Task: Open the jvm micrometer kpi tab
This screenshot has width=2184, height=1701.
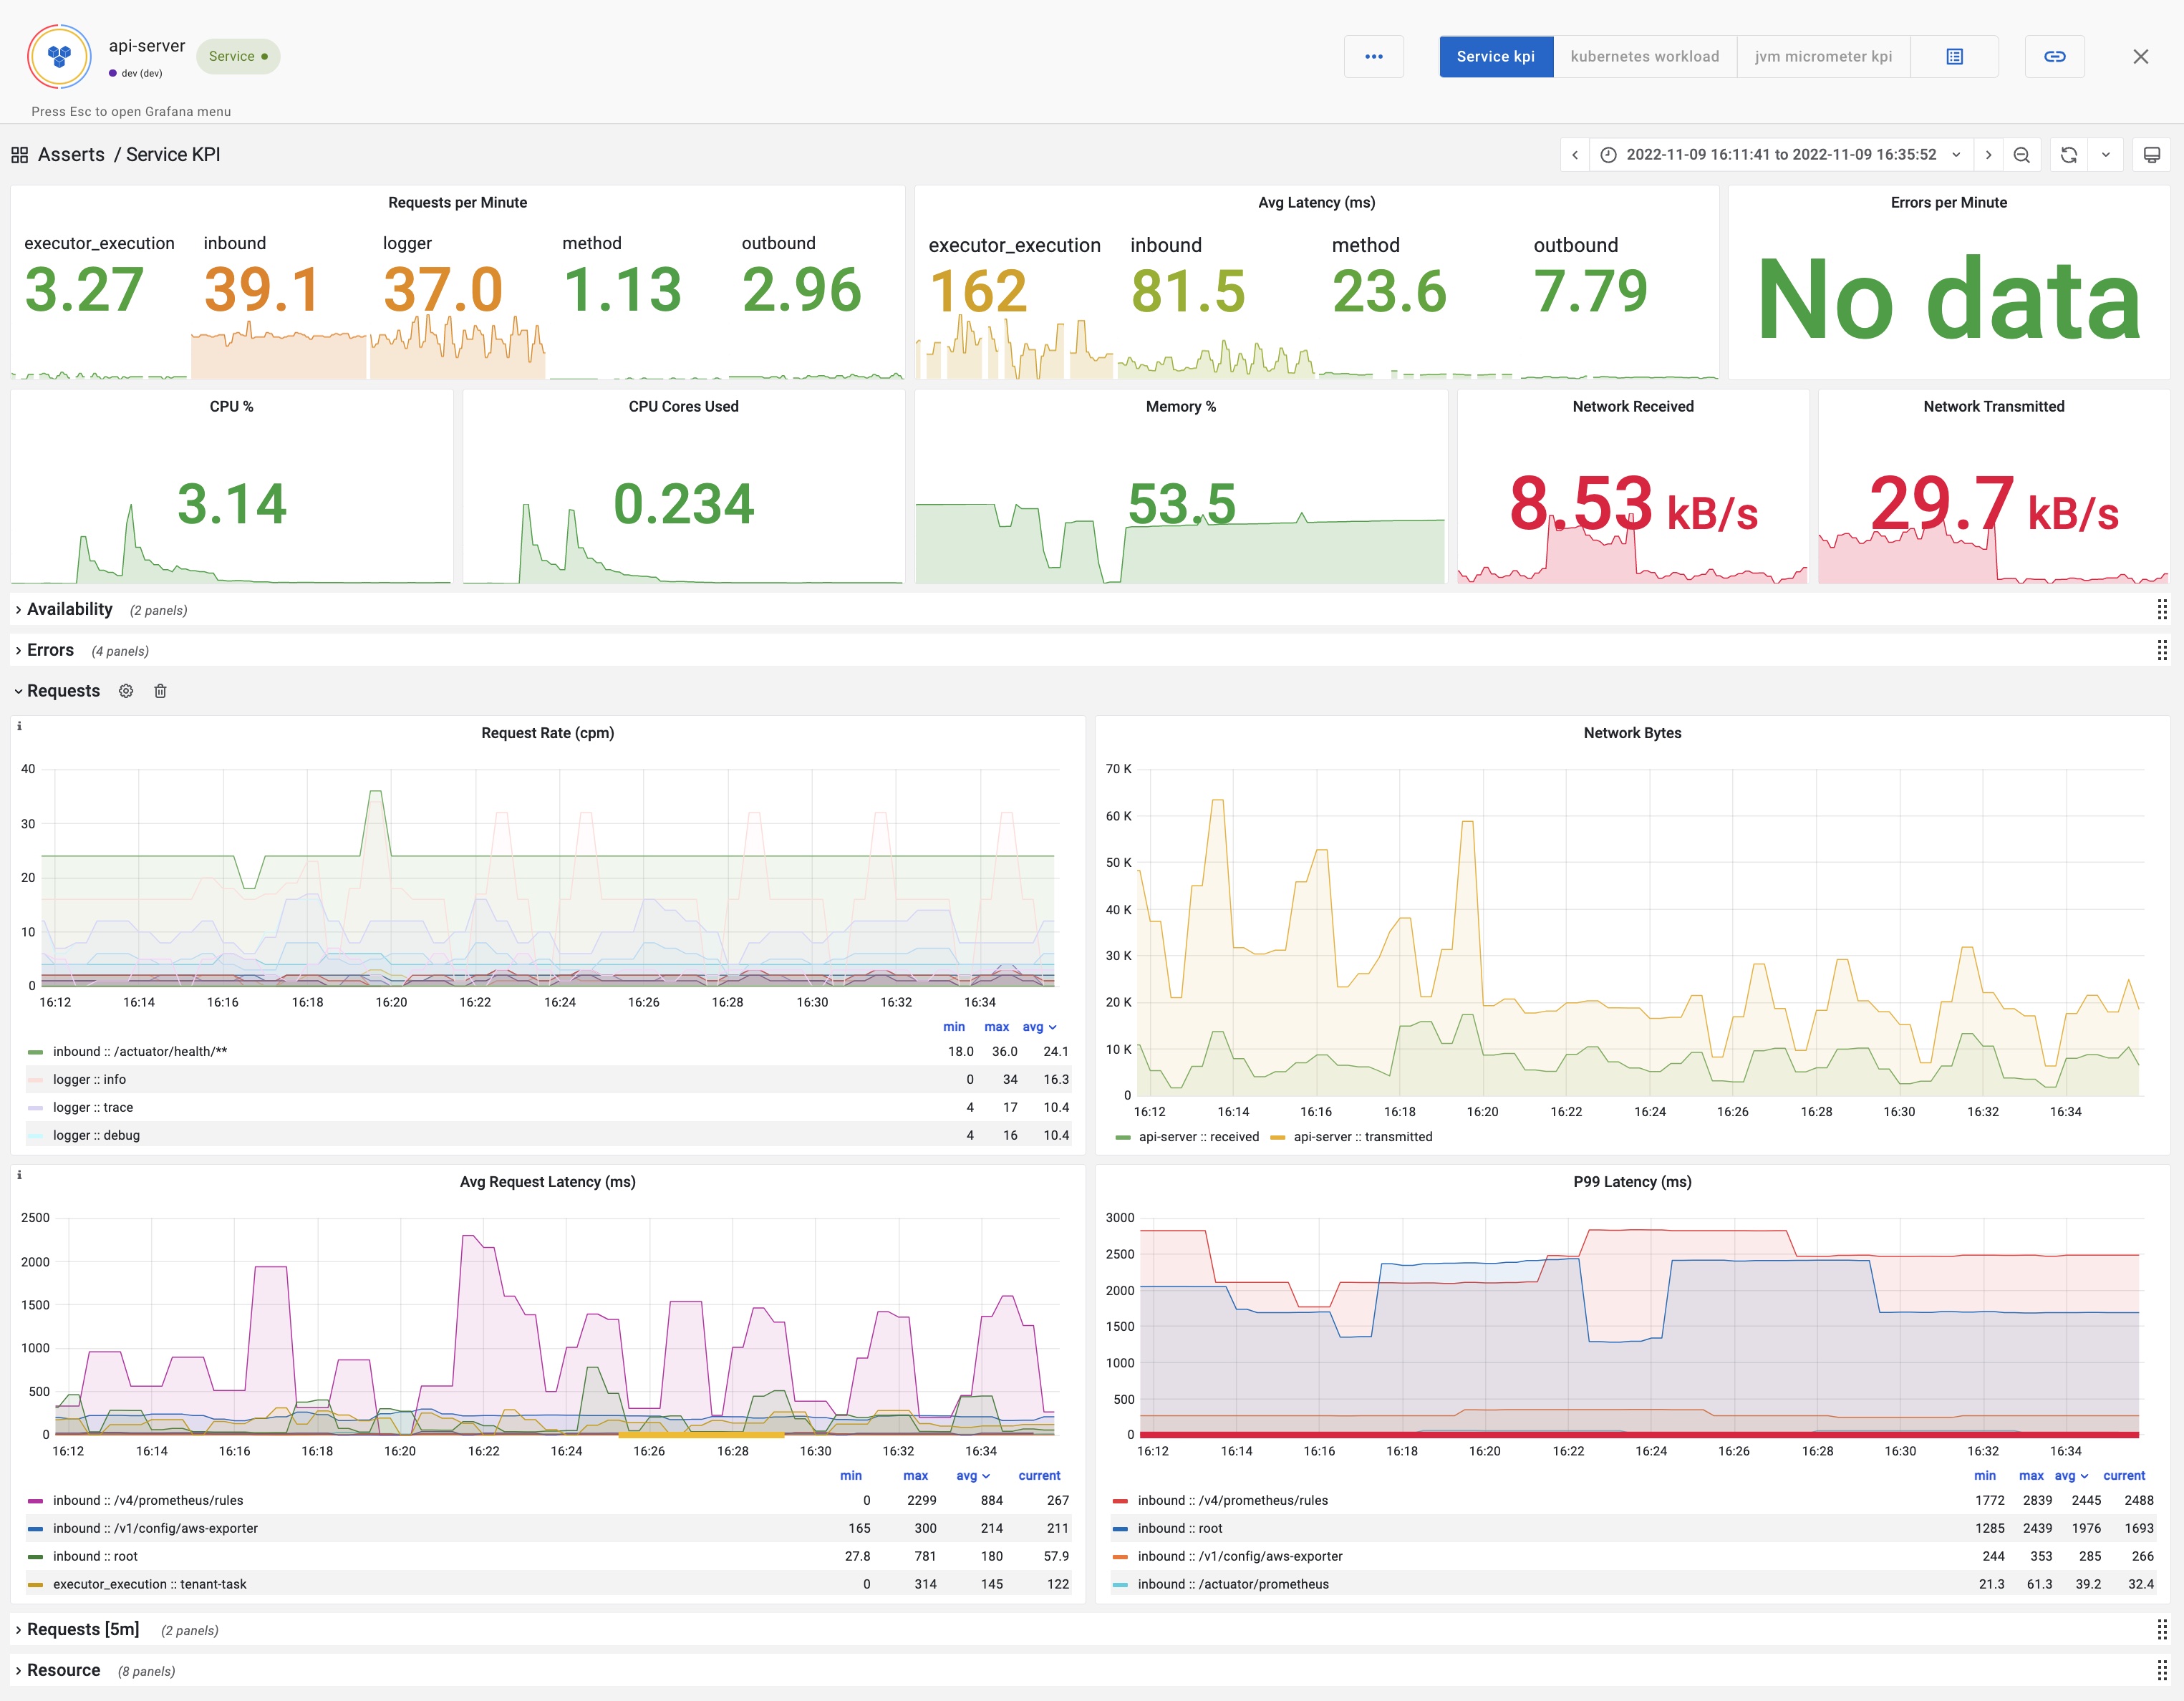Action: [x=1823, y=56]
